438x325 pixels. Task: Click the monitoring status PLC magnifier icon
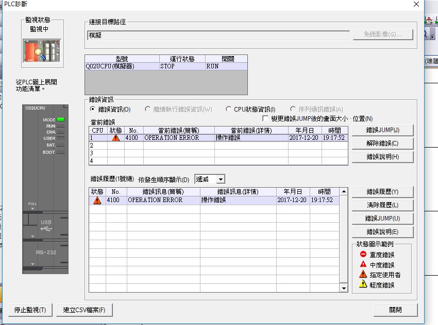pos(43,50)
